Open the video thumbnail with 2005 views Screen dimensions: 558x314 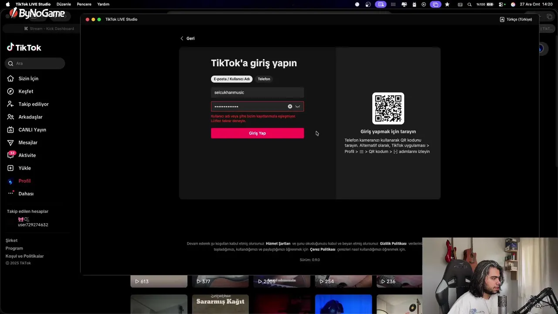point(282,281)
